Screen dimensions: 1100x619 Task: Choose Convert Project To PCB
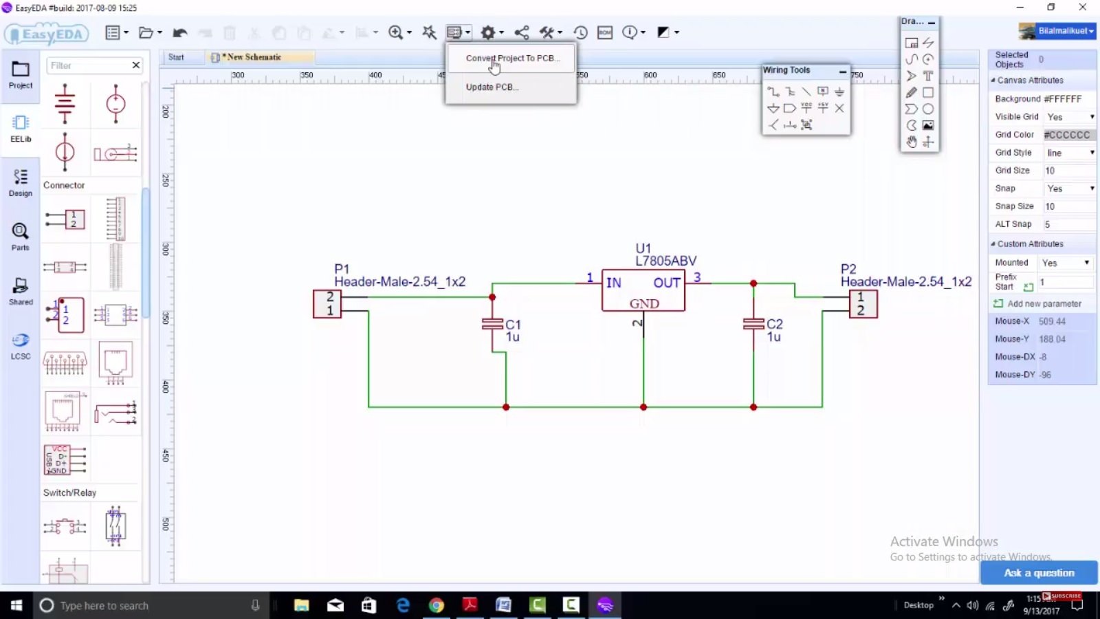(511, 58)
